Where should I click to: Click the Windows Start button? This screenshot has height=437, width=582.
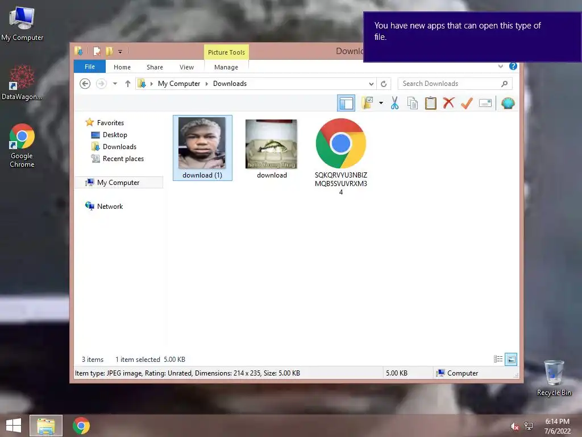point(14,426)
